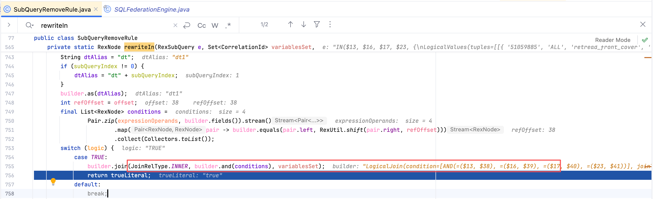The height and width of the screenshot is (199, 653).
Task: Toggle Match Case (Cc) option
Action: [x=202, y=26]
